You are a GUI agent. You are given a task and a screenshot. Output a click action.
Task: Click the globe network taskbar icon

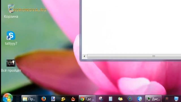click(139, 99)
